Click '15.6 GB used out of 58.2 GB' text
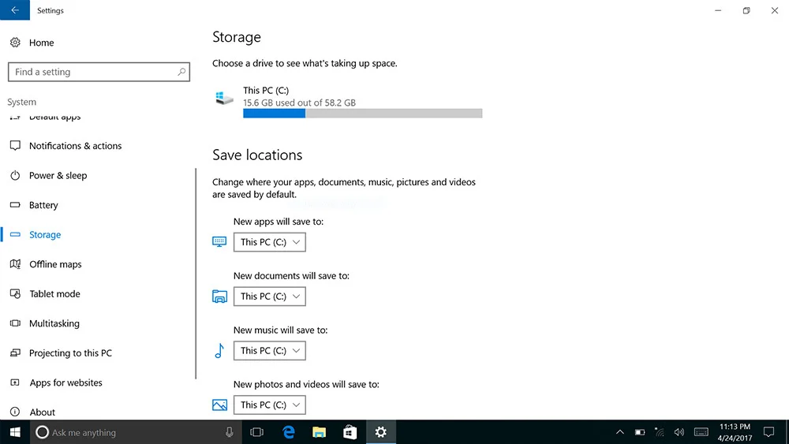 tap(299, 103)
